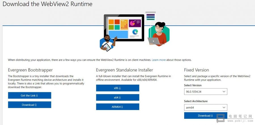Download the x64 standalone installer
The width and height of the screenshot is (255, 125).
pos(118,97)
